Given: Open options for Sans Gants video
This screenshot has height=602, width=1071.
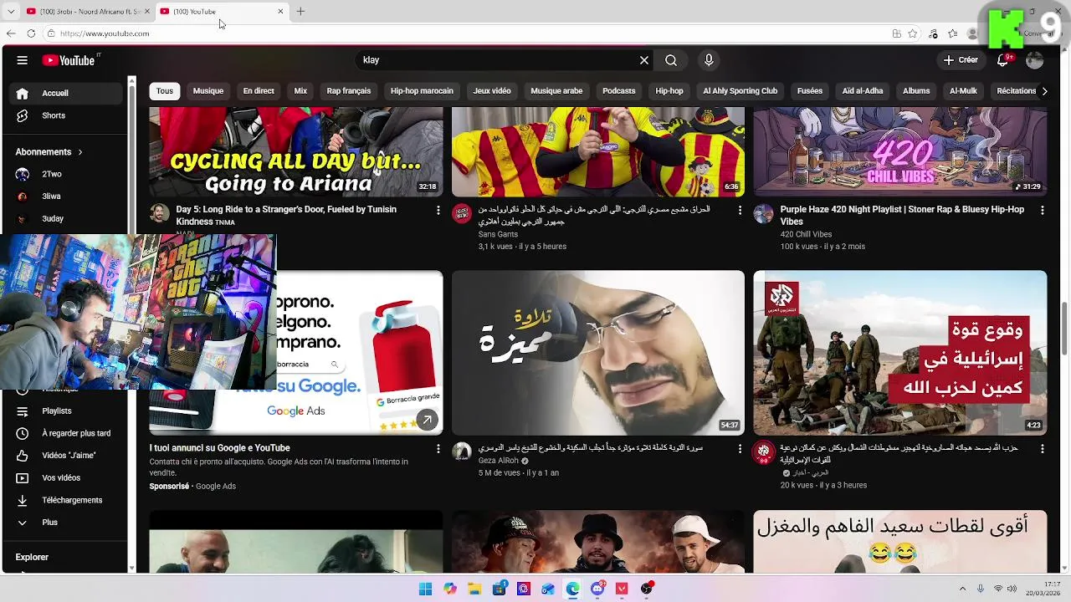Looking at the screenshot, I should click(740, 211).
